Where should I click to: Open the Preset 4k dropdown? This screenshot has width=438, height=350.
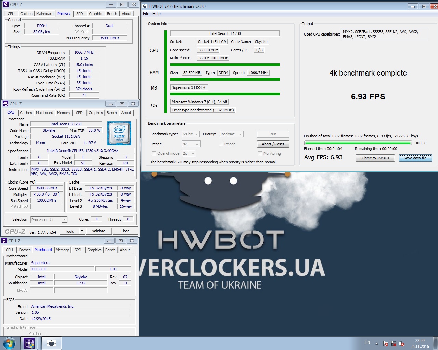(191, 144)
